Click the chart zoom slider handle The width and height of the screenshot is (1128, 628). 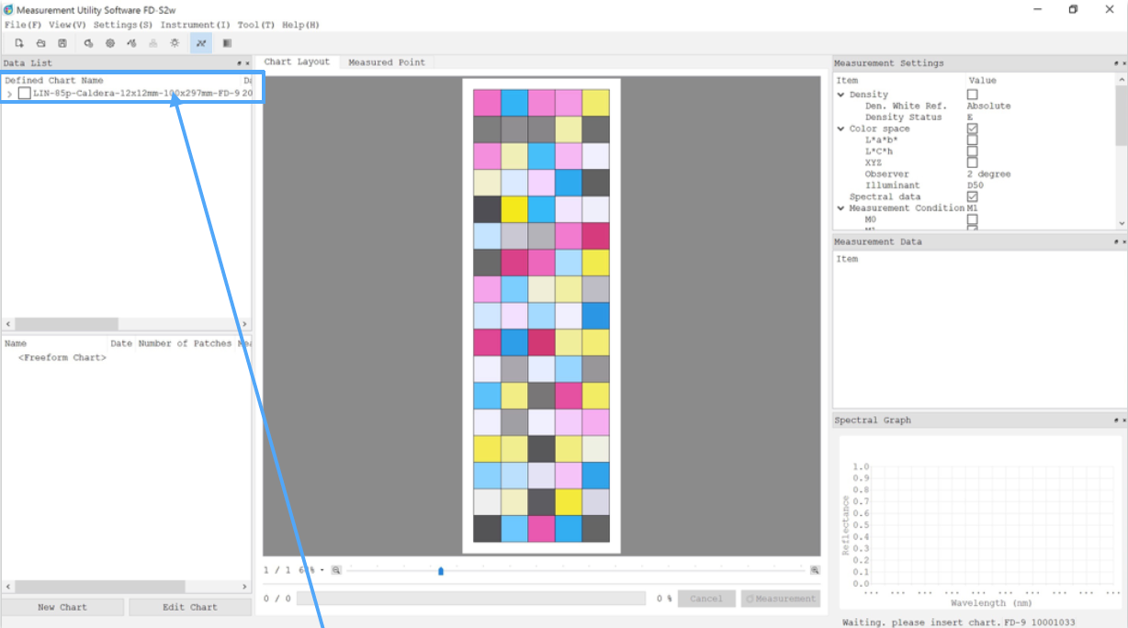[x=441, y=571]
